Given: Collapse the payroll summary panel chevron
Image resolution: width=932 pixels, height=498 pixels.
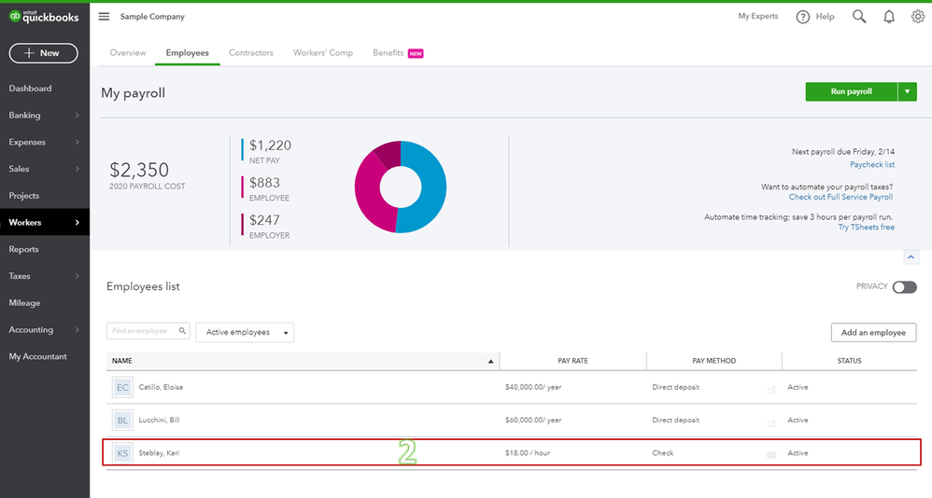Looking at the screenshot, I should click(911, 257).
